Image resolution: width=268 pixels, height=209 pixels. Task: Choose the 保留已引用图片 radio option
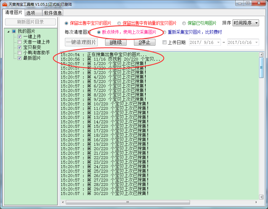pos(184,23)
